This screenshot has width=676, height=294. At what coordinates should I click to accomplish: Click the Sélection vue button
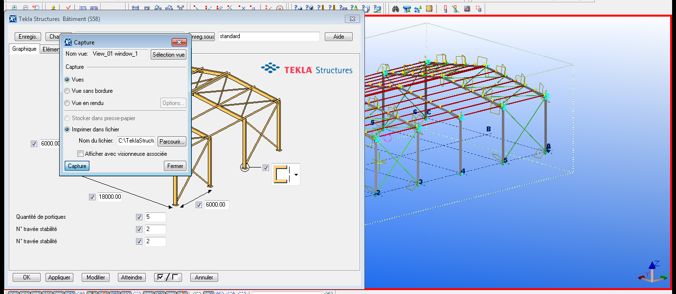click(x=168, y=55)
